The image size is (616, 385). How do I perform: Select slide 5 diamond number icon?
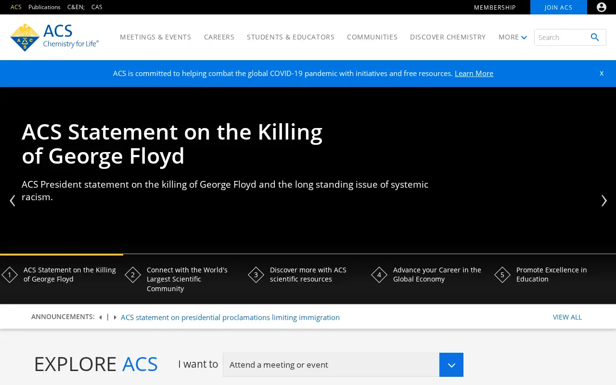coord(502,275)
